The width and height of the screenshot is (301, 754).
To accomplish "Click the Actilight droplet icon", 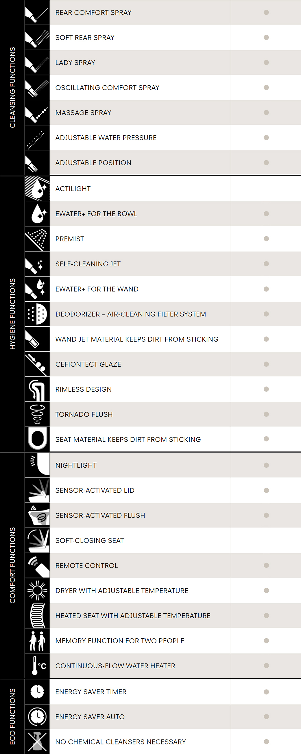I will coord(37,189).
